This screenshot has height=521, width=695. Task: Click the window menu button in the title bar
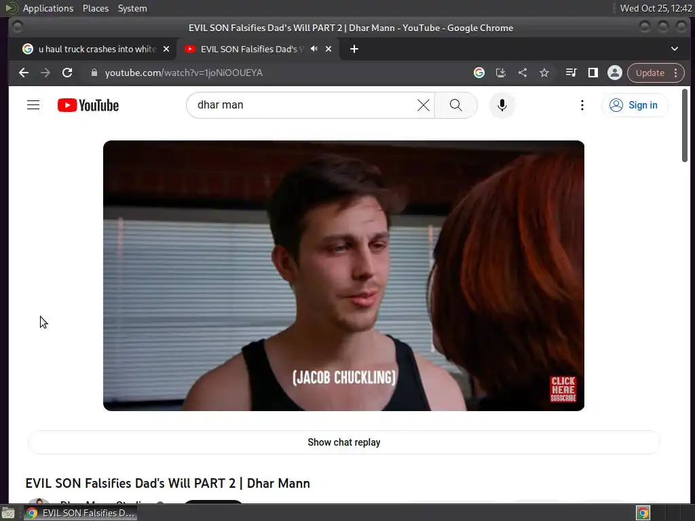point(18,27)
